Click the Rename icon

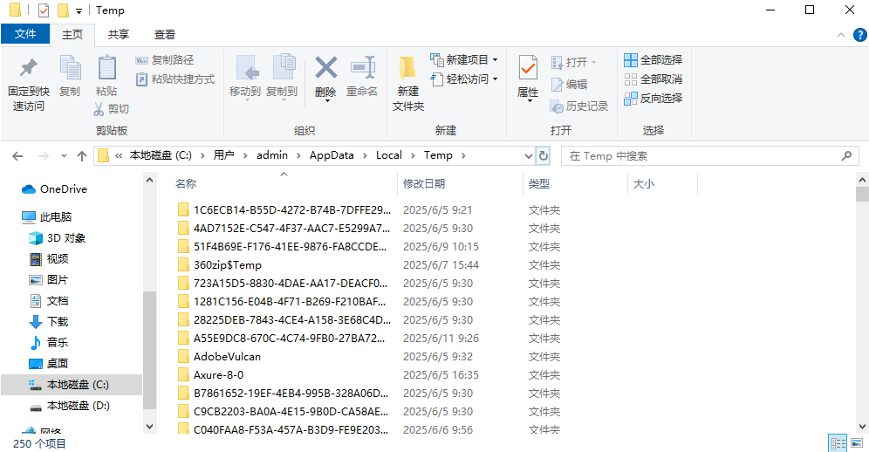[x=362, y=68]
